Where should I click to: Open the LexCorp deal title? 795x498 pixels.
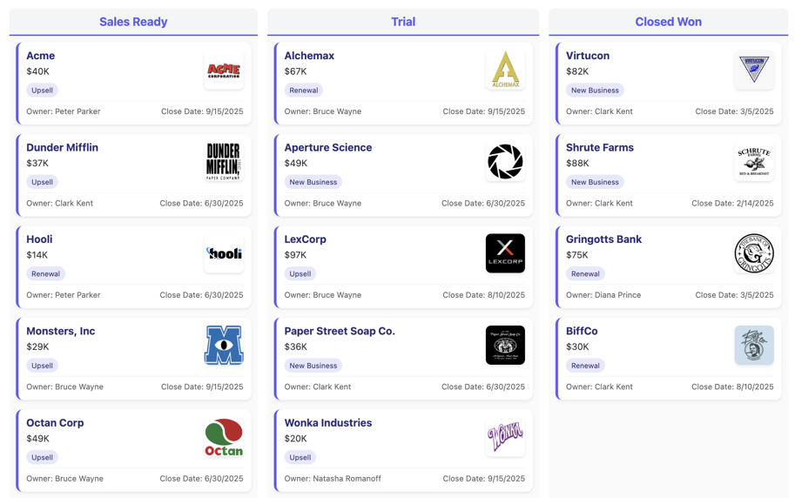[x=306, y=239]
